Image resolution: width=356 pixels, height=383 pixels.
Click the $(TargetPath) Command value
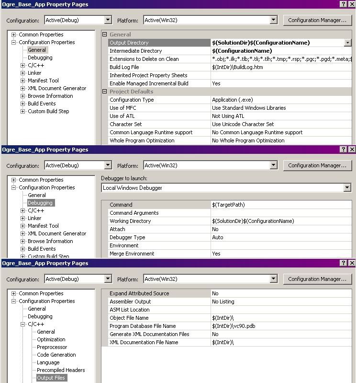281,205
